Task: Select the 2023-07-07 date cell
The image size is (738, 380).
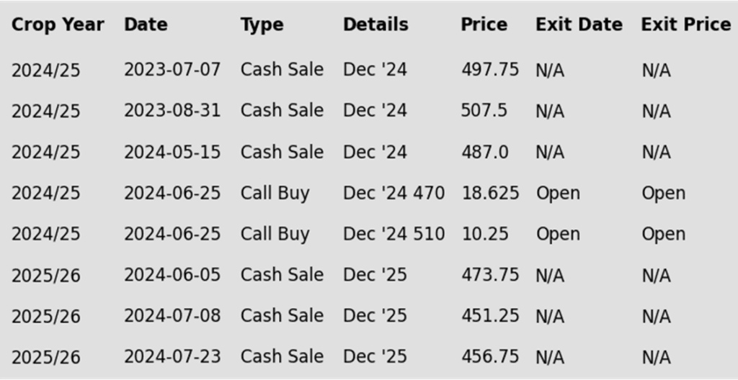Action: [172, 70]
